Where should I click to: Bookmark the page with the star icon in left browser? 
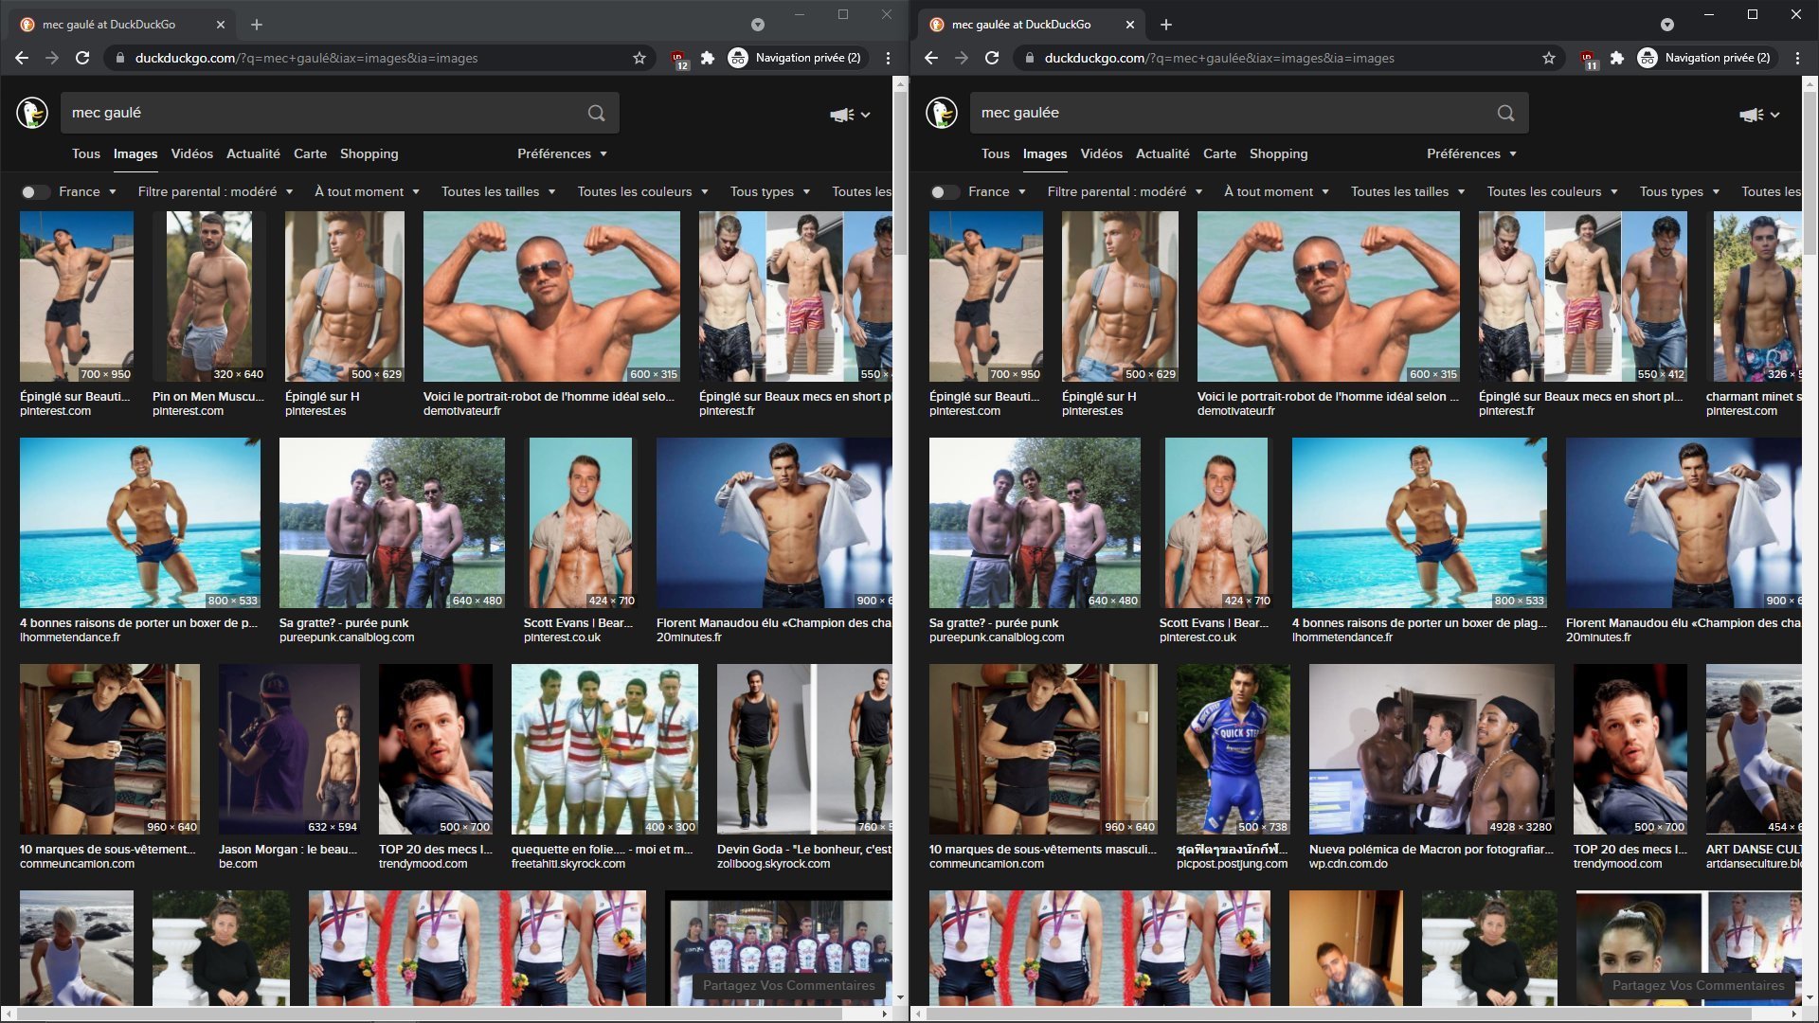[639, 58]
